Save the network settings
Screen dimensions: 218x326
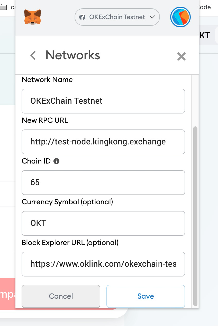(x=146, y=296)
